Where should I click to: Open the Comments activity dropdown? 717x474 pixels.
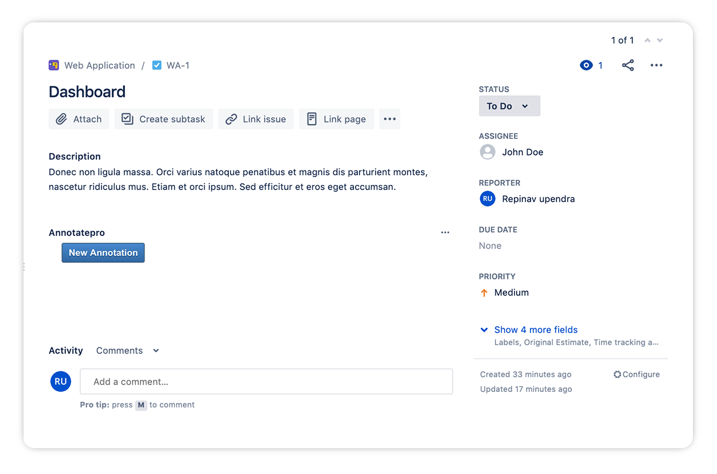click(x=127, y=351)
